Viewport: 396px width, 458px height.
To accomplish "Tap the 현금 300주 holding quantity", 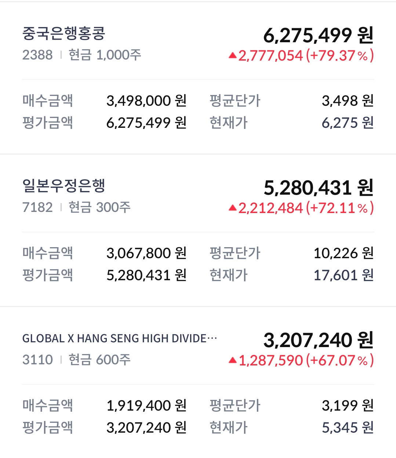I will tap(99, 208).
